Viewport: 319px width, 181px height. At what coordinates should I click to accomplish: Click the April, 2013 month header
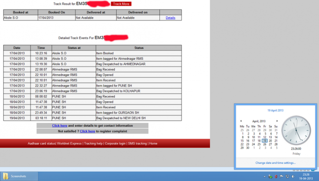coord(259,121)
